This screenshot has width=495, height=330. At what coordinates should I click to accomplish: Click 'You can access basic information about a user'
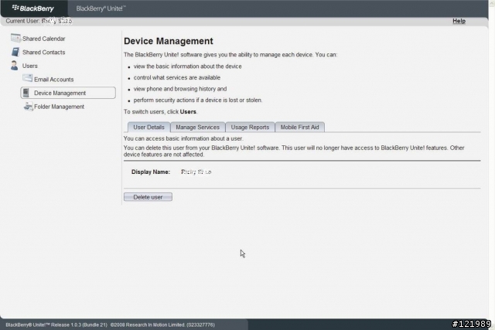tap(183, 138)
